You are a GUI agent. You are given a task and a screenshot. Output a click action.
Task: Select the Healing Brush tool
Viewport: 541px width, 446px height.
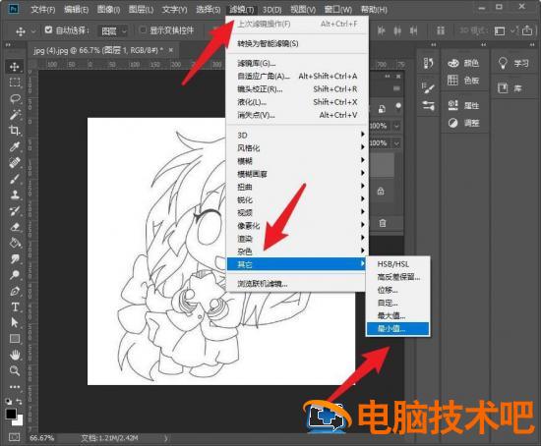(15, 162)
